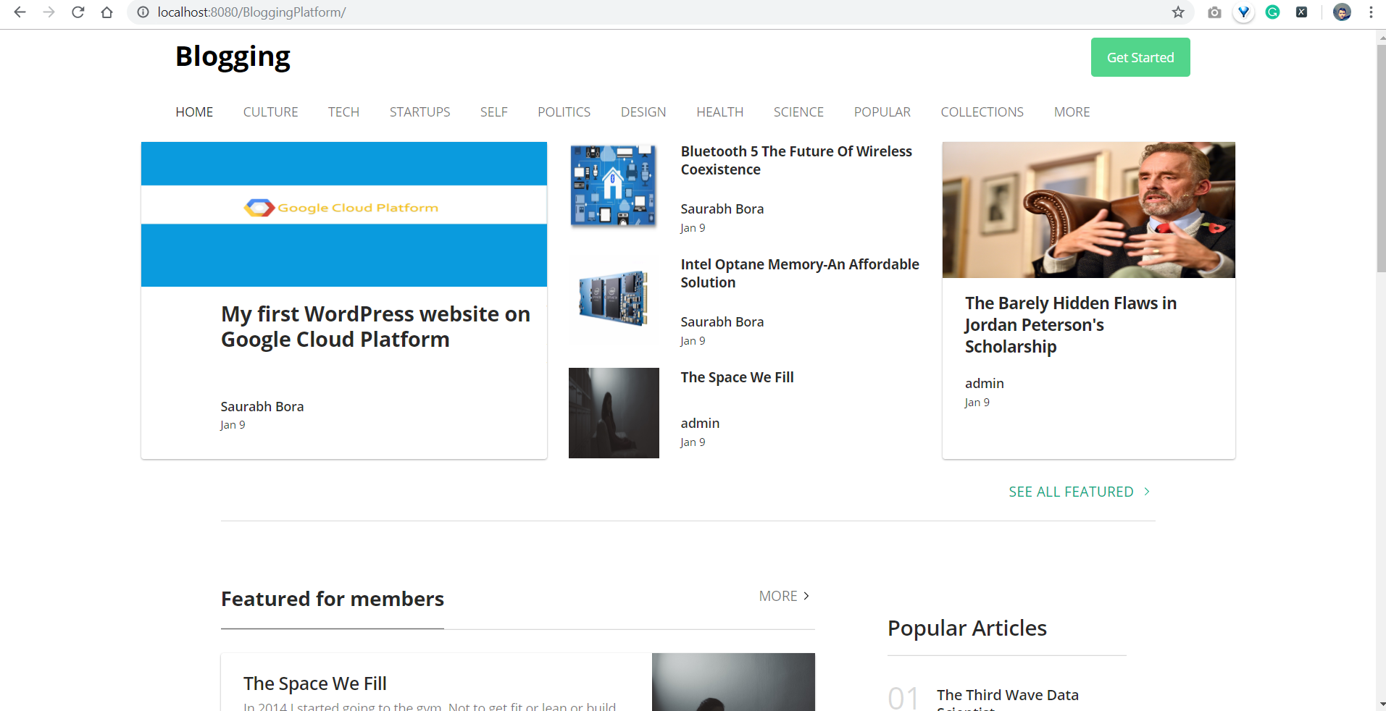Viewport: 1386px width, 711px height.
Task: Open The Space We Fill members card title
Action: click(x=315, y=683)
